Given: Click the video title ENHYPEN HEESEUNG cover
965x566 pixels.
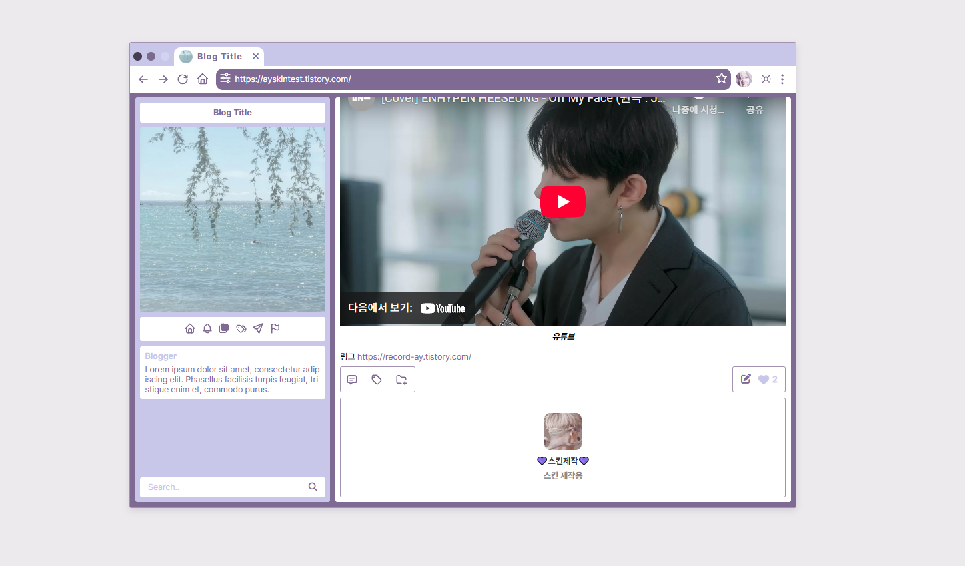Looking at the screenshot, I should [x=524, y=100].
